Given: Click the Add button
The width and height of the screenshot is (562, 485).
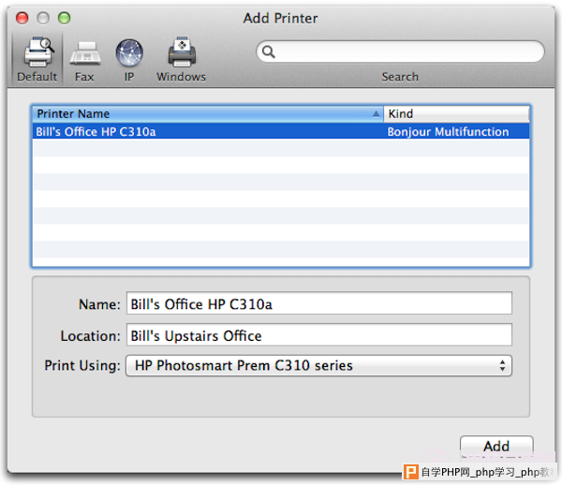Looking at the screenshot, I should (x=496, y=447).
